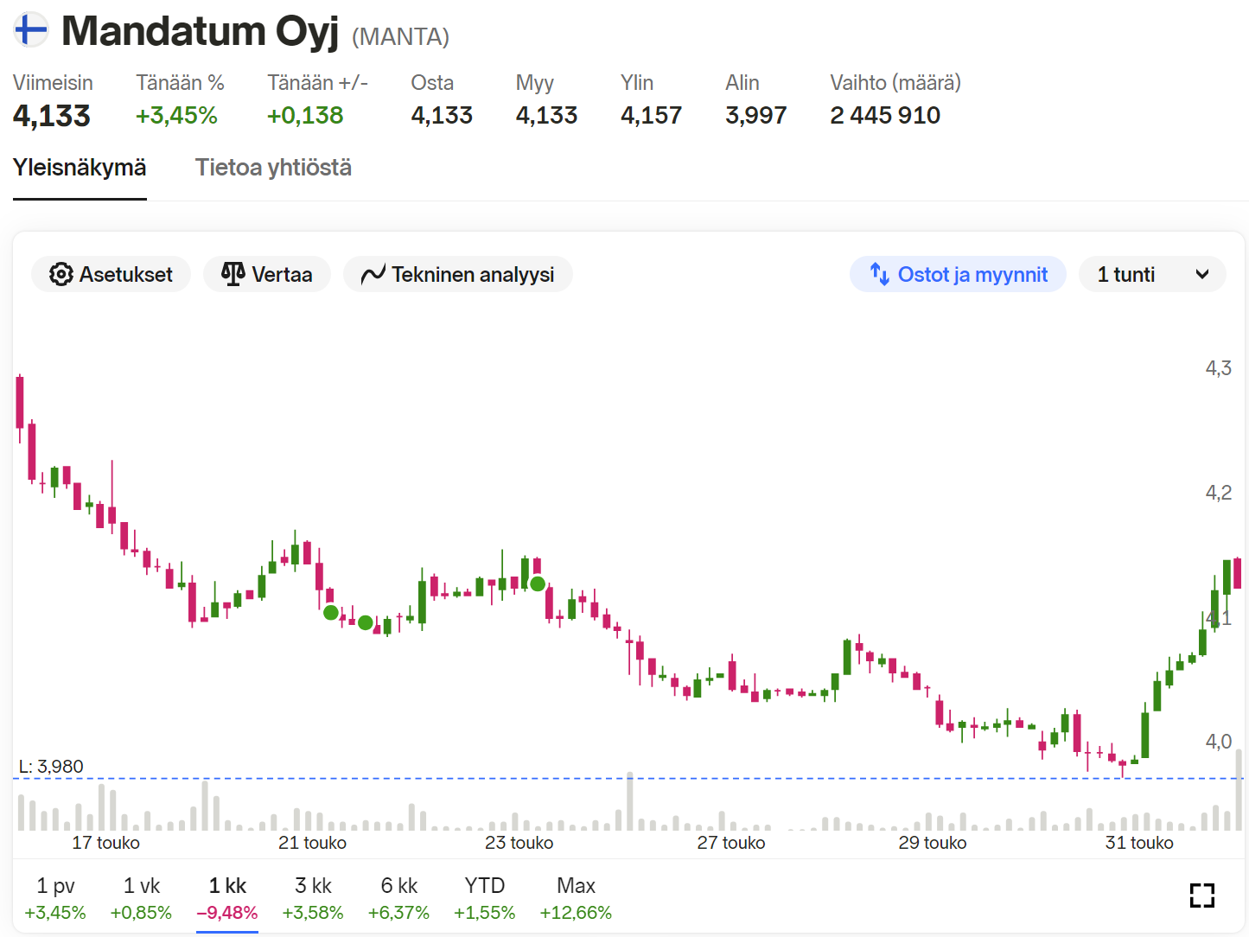The width and height of the screenshot is (1249, 937).
Task: Open the Asetukset settings button
Action: coord(111,274)
